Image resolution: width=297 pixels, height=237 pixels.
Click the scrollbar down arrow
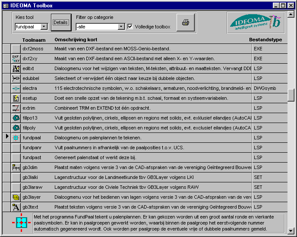[291, 231]
